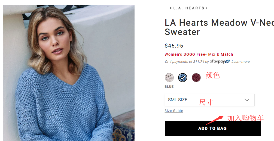Click the $46.95 price text
Image resolution: width=274 pixels, height=141 pixels.
click(x=174, y=46)
